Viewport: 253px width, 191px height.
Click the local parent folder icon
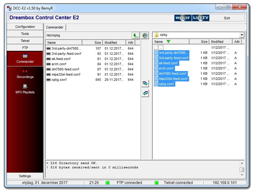coord(156,47)
